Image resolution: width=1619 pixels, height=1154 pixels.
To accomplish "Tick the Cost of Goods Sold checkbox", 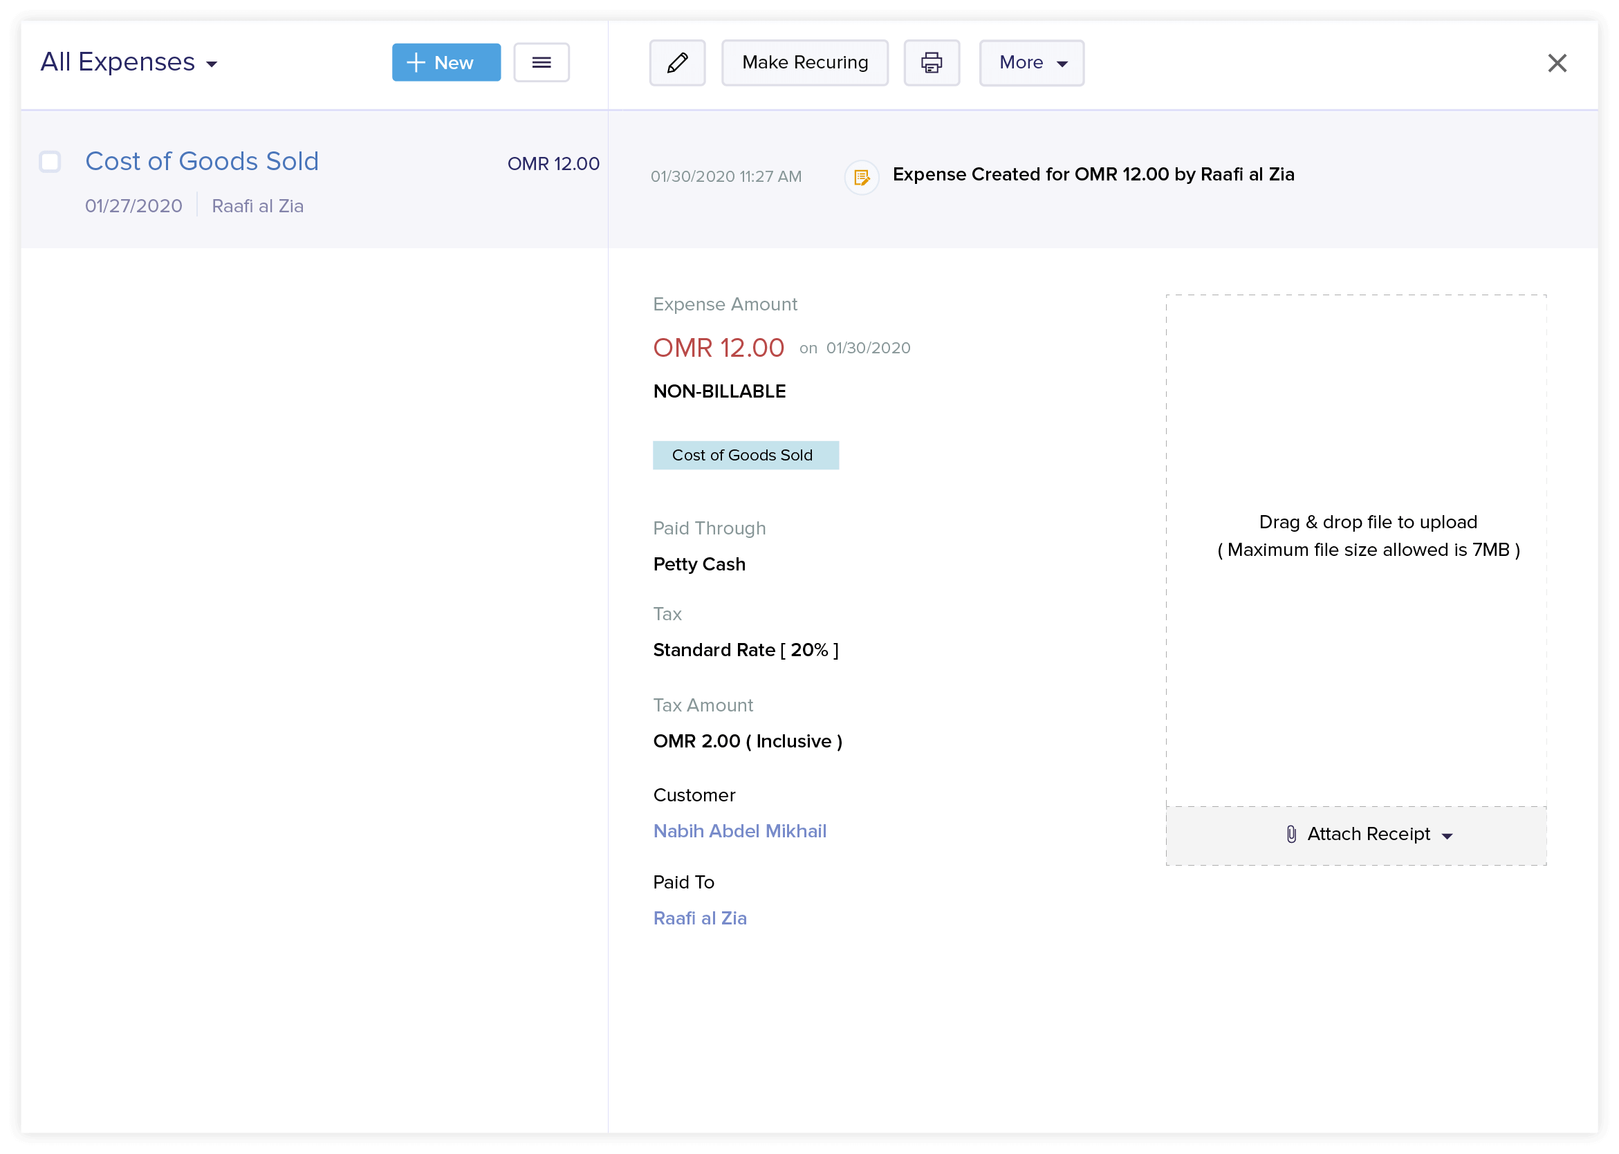I will [x=50, y=162].
